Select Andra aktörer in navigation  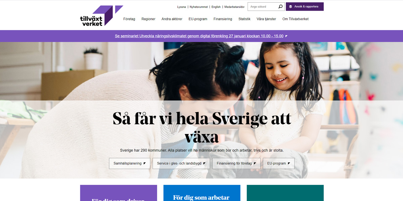pyautogui.click(x=172, y=19)
